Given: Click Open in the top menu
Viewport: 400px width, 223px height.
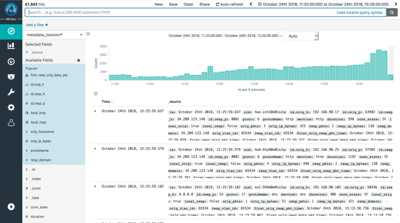Looking at the screenshot, I should 188,4.
